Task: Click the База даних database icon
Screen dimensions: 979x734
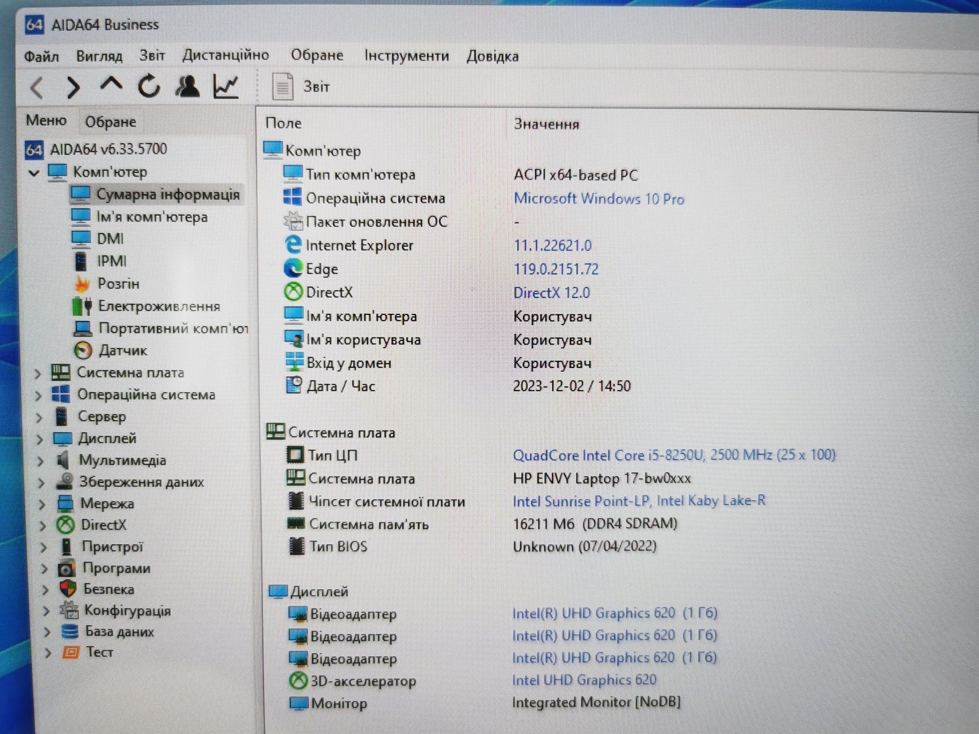Action: point(70,631)
